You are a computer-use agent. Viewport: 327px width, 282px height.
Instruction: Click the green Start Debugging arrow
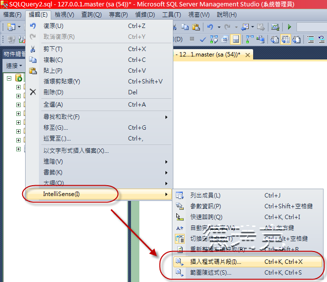[289, 27]
